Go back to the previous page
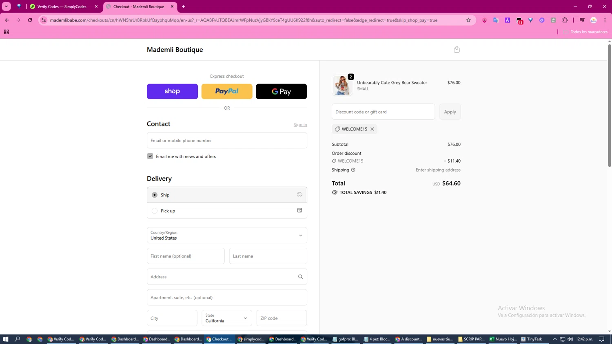This screenshot has height=344, width=612. point(7,20)
